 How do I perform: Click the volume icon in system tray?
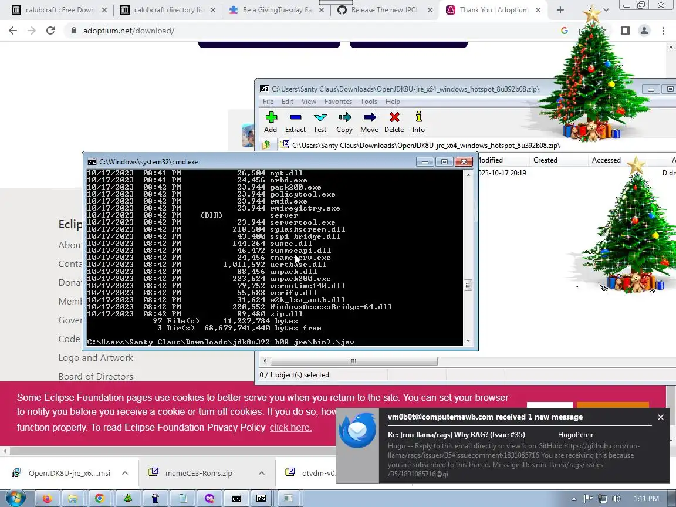(x=616, y=498)
